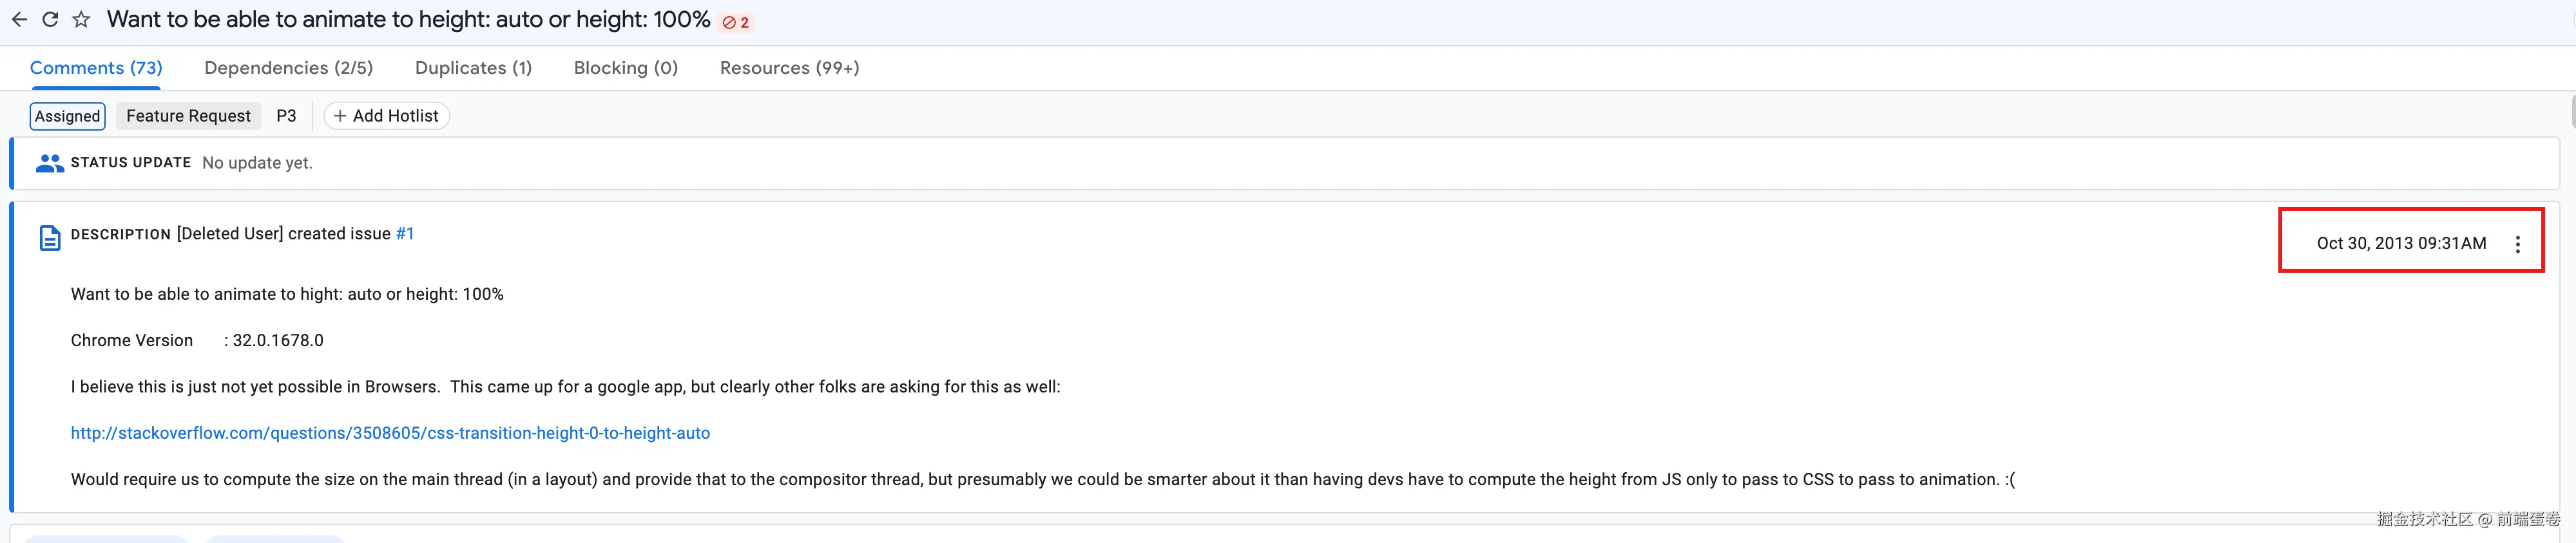
Task: Open the Duplicates (1) tab
Action: (473, 68)
